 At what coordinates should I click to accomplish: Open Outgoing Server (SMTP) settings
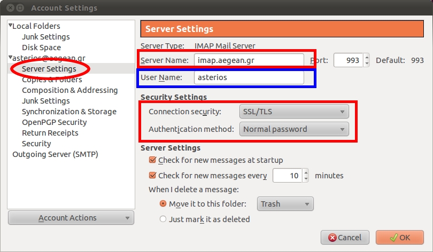point(55,154)
